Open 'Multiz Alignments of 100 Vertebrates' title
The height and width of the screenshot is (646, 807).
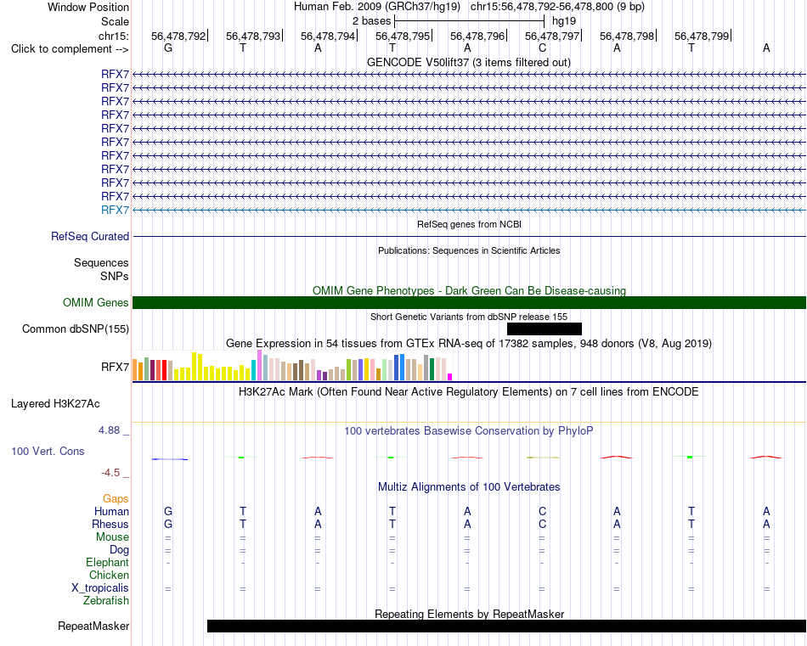[469, 486]
